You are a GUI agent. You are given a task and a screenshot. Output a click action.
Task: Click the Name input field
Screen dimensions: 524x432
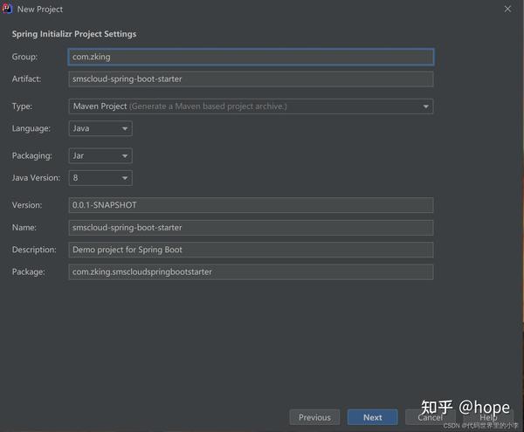251,228
